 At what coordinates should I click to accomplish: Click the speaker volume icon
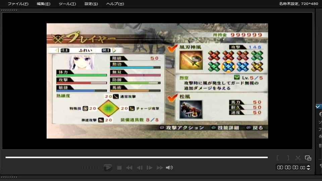coord(169,168)
